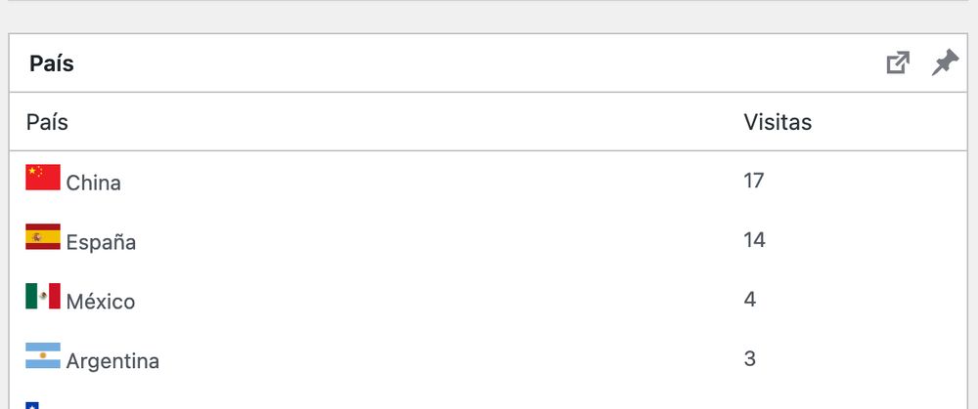This screenshot has width=978, height=409.
Task: Select the País widget title heading
Action: pyautogui.click(x=52, y=63)
